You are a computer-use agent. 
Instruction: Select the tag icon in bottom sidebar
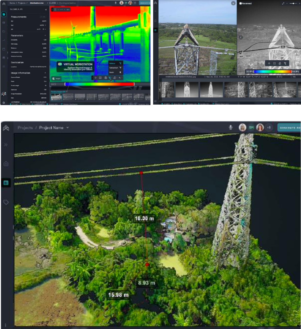[x=6, y=202]
